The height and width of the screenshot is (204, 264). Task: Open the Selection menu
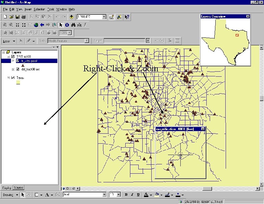coord(39,9)
